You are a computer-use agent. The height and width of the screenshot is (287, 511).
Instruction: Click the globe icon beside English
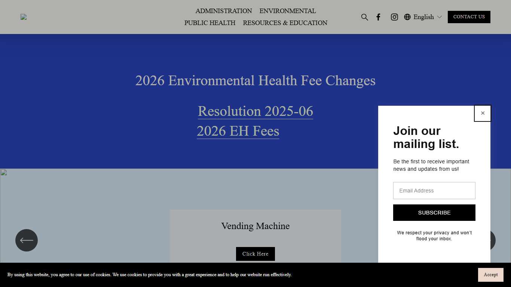click(x=407, y=17)
